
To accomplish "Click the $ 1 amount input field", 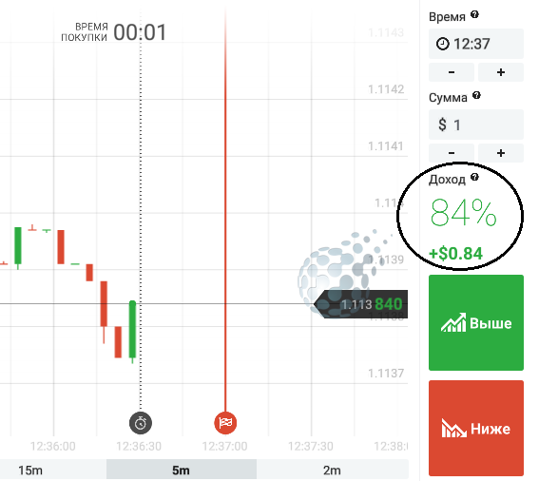I will [476, 125].
